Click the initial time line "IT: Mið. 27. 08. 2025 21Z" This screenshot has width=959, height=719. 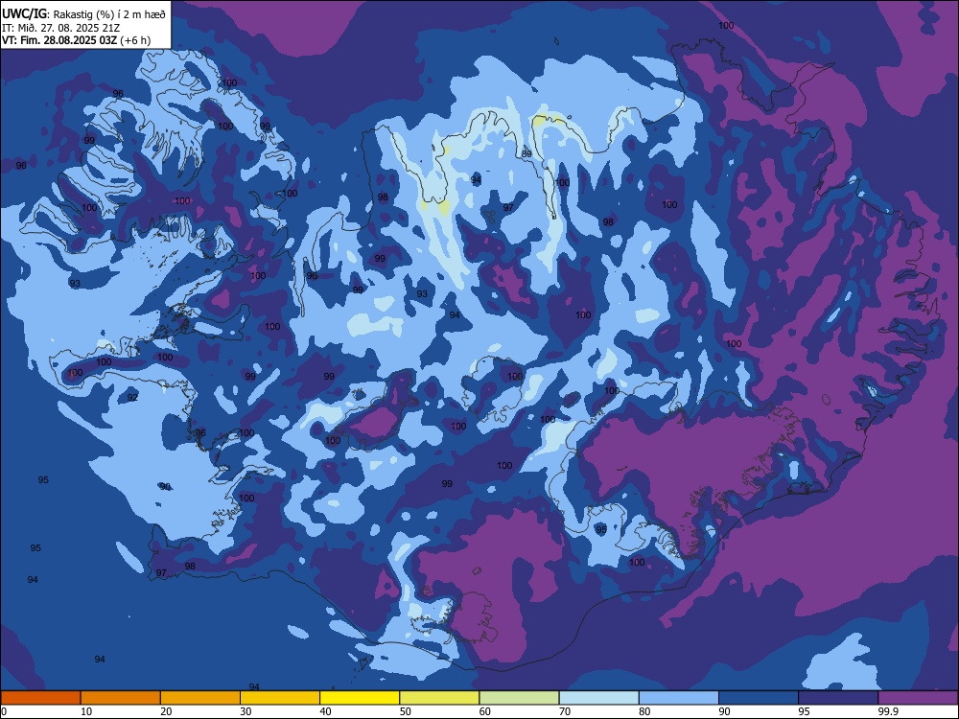point(60,28)
